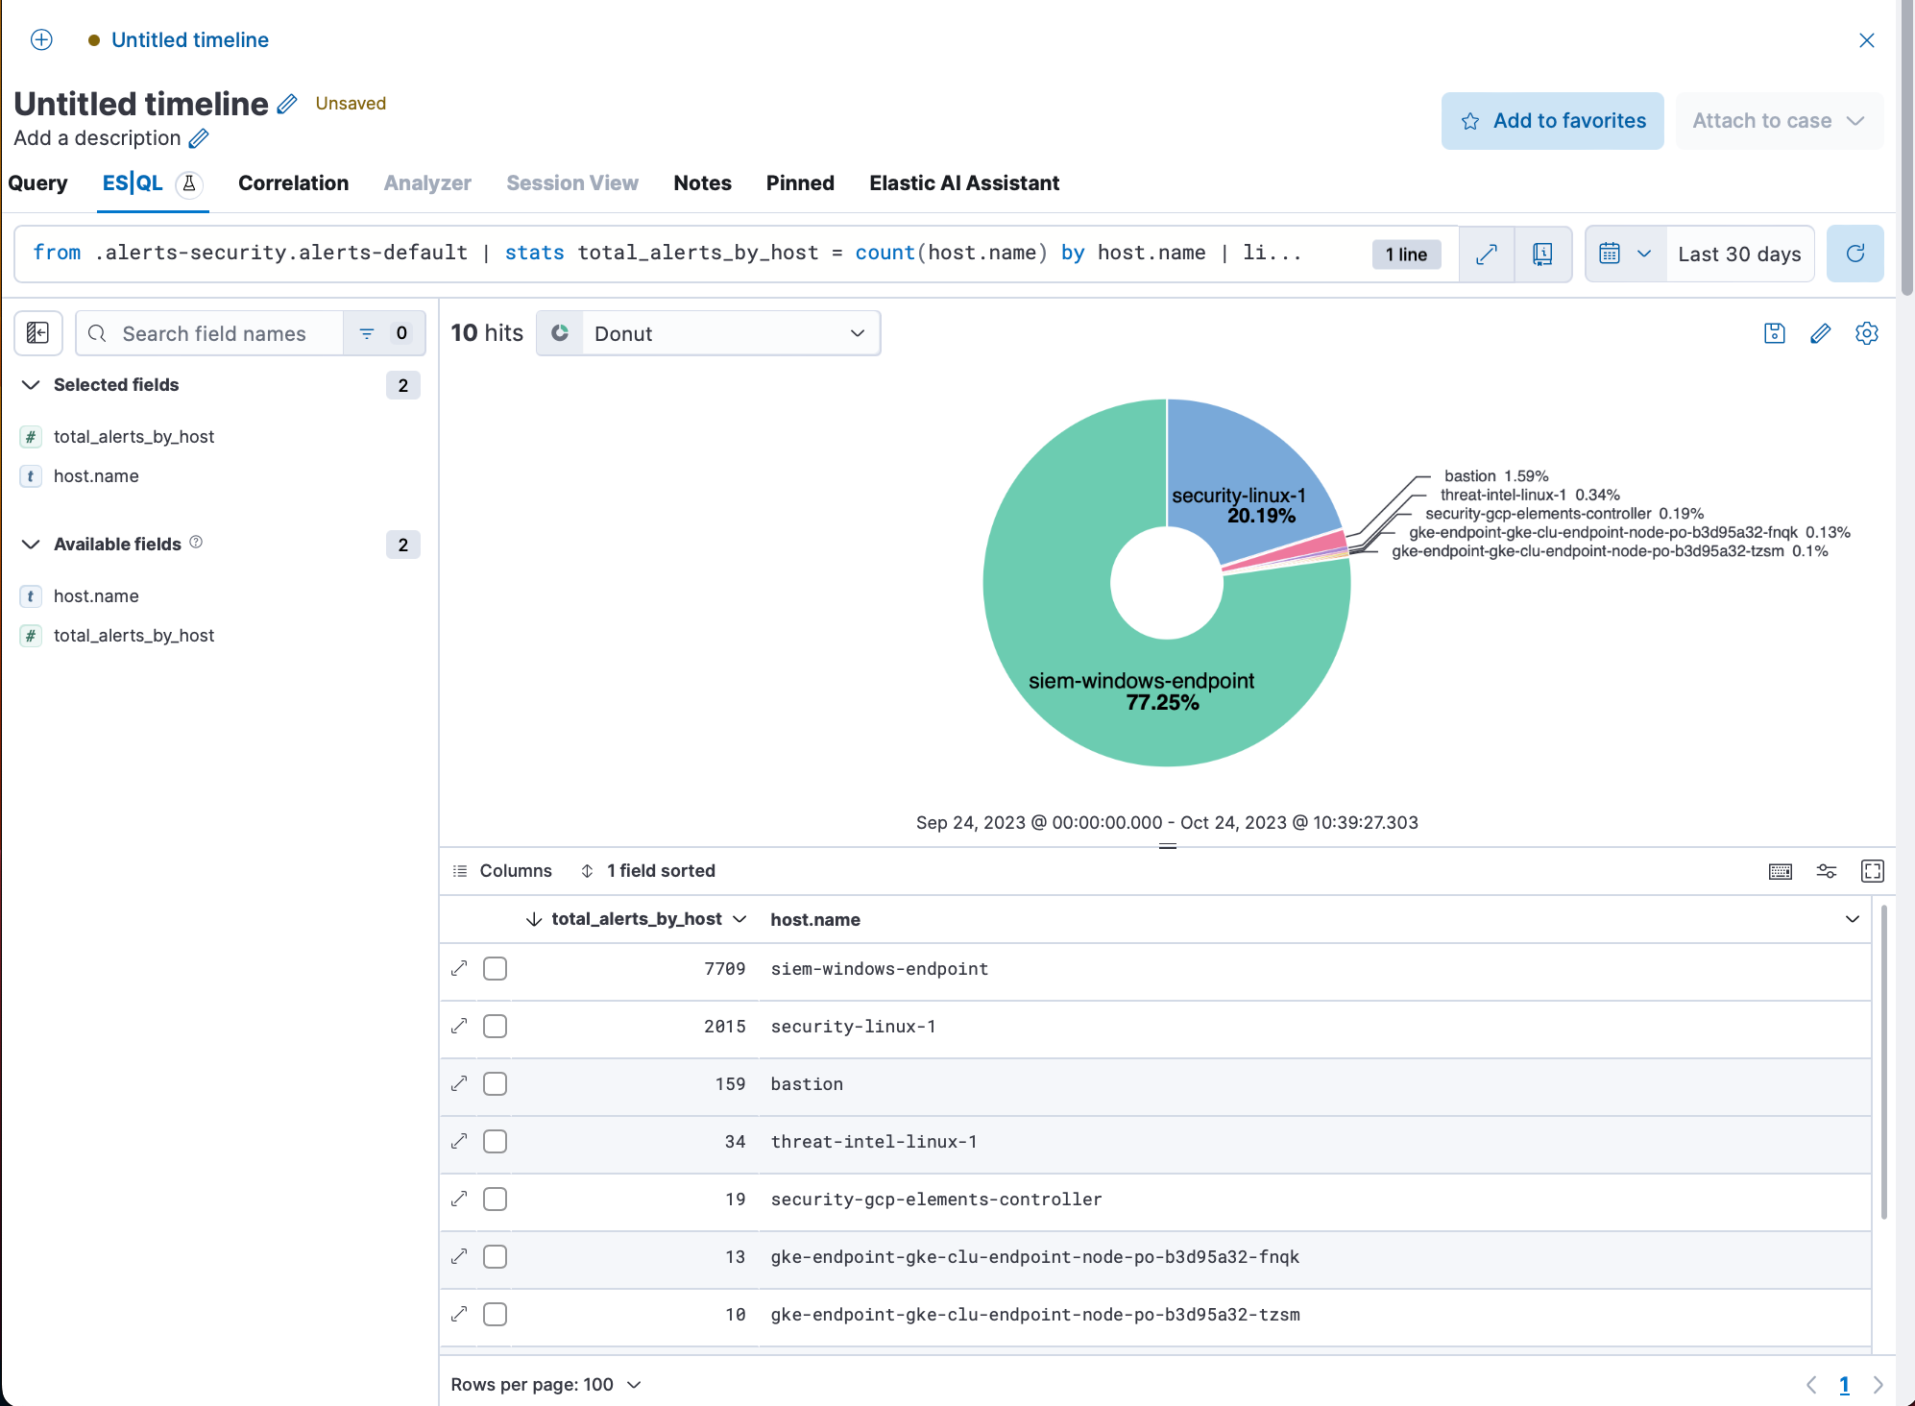The width and height of the screenshot is (1915, 1406).
Task: Open display settings sliders icon
Action: [1826, 871]
